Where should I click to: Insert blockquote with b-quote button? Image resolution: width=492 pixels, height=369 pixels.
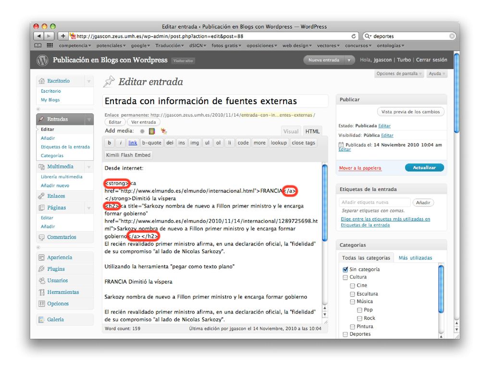(151, 143)
